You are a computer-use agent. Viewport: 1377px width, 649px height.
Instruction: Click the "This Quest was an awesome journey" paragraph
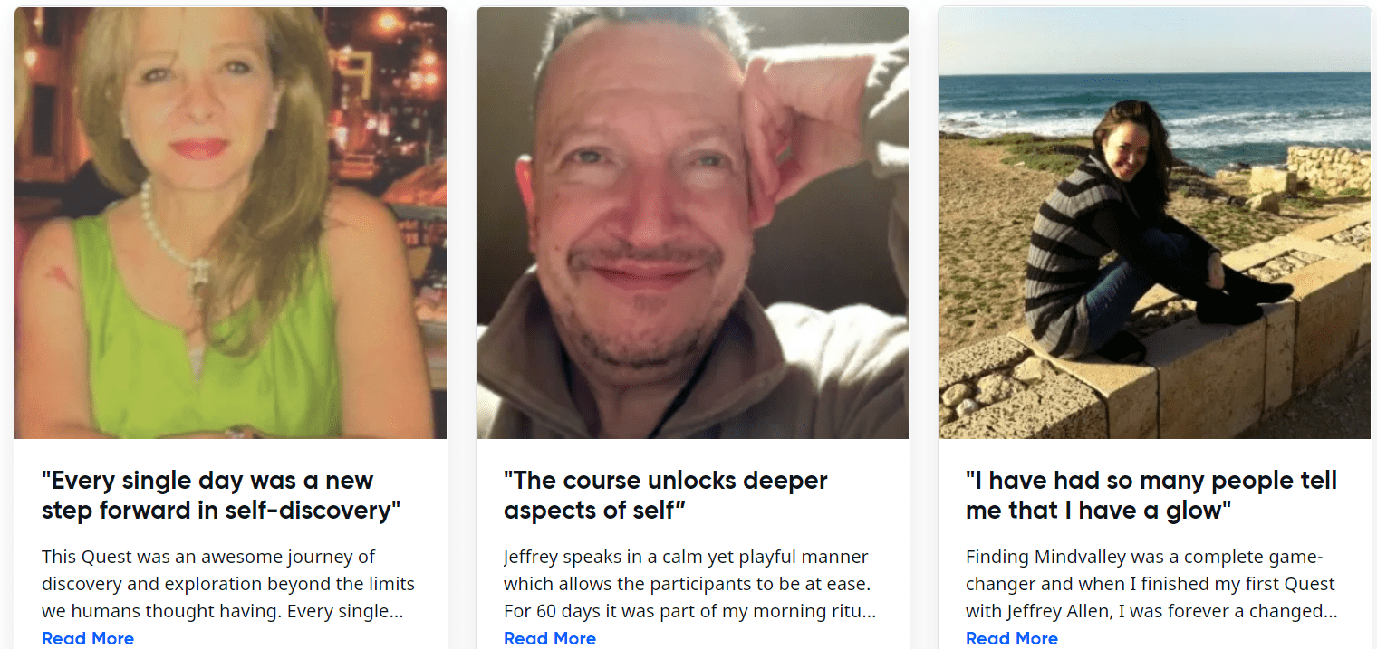click(x=228, y=584)
